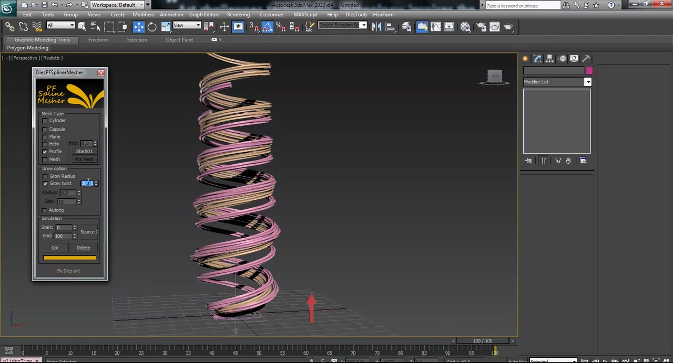Open the selection filter All dropdown
The width and height of the screenshot is (673, 363).
click(60, 25)
